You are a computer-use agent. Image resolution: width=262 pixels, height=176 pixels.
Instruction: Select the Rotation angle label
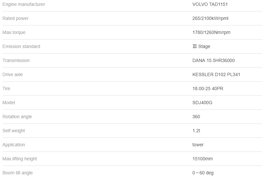(x=17, y=117)
